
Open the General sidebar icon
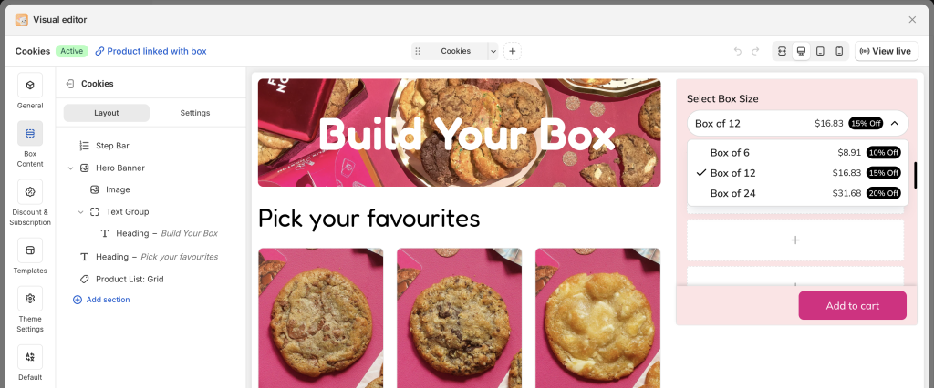click(30, 85)
